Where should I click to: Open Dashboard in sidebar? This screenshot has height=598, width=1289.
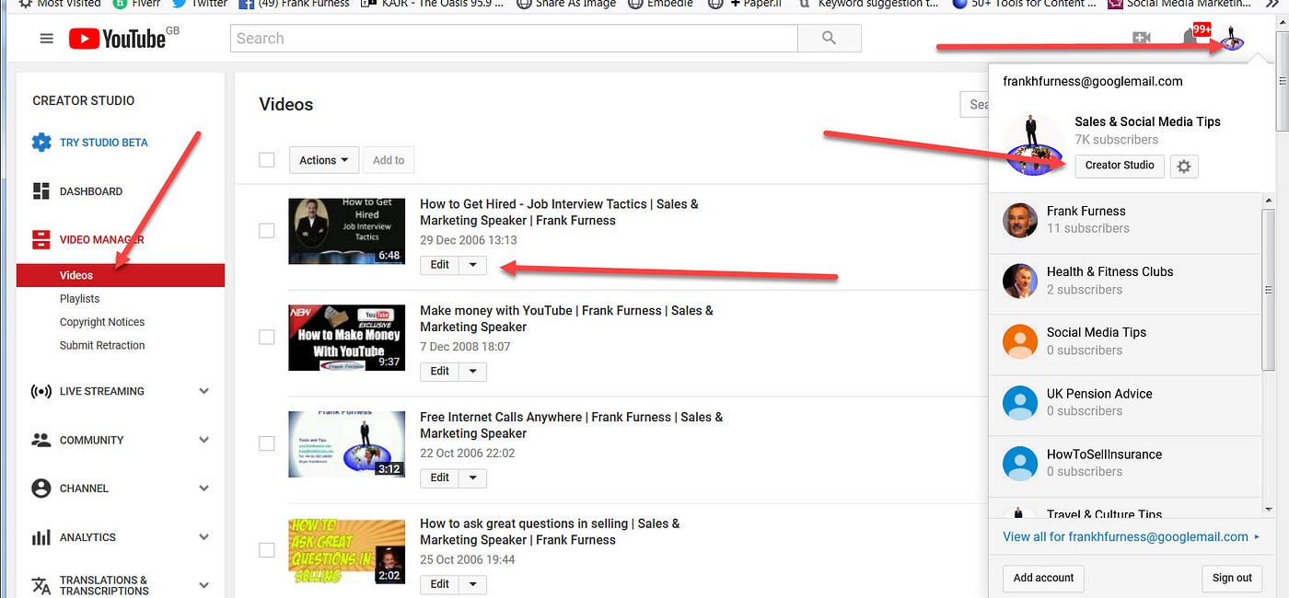91,191
